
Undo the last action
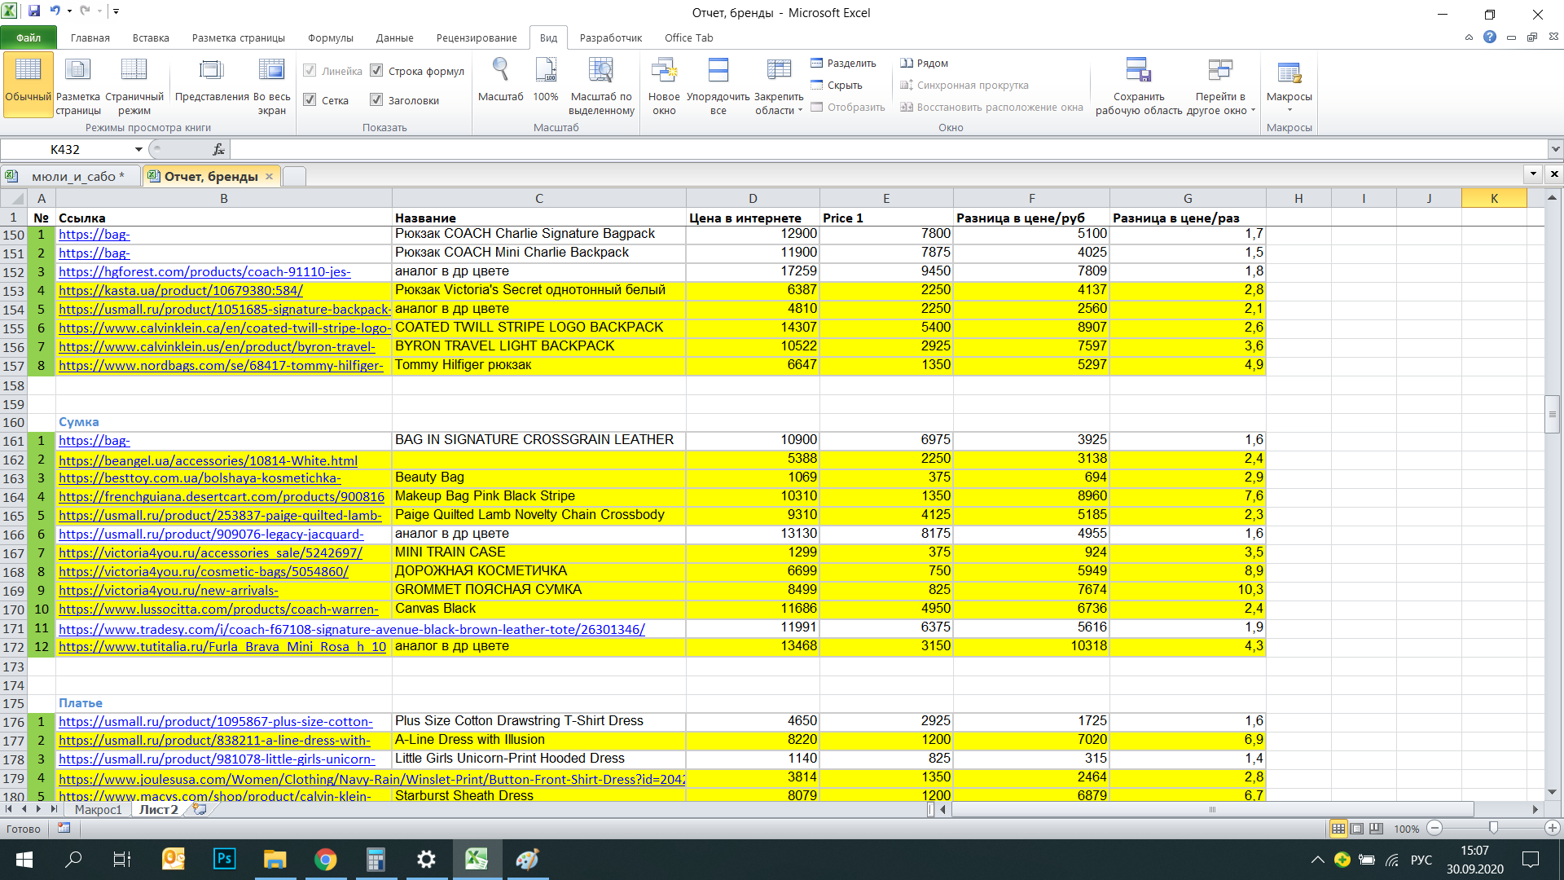coord(55,11)
